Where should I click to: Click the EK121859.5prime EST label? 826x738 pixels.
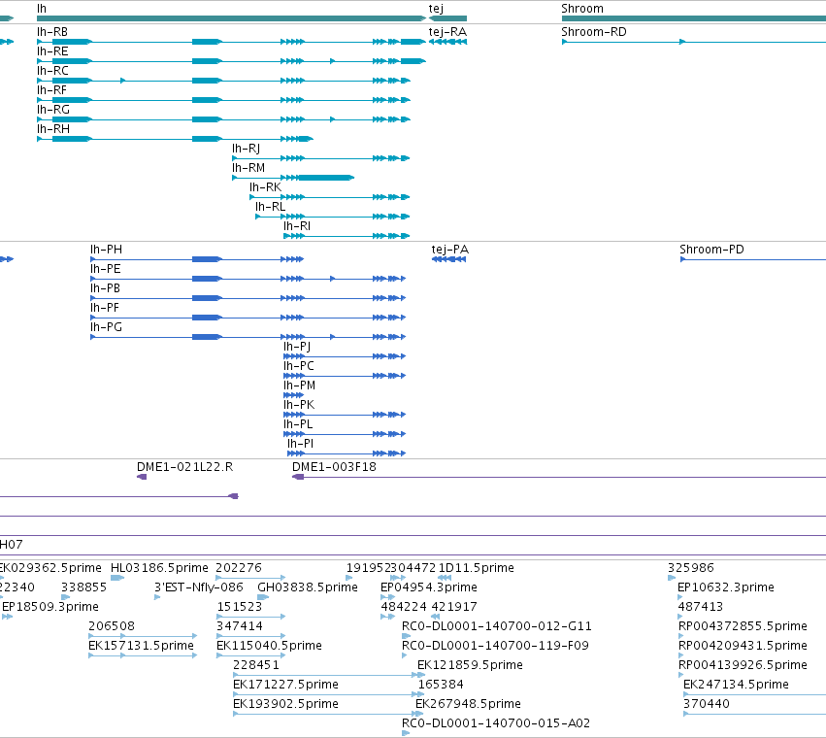[470, 665]
